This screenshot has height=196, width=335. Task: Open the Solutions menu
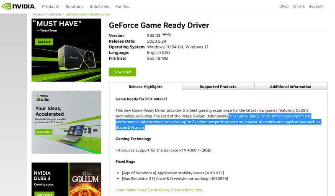coord(75,7)
